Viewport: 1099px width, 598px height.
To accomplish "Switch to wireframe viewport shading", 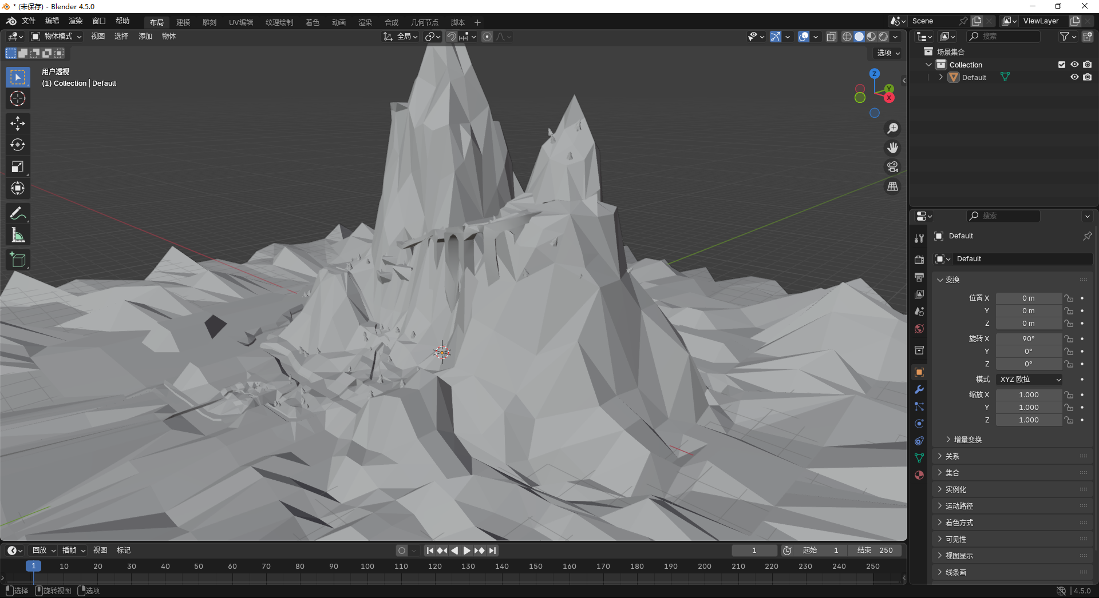I will tap(847, 37).
